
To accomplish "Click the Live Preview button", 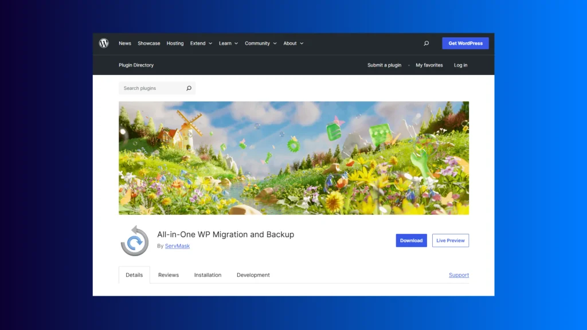I will (450, 241).
